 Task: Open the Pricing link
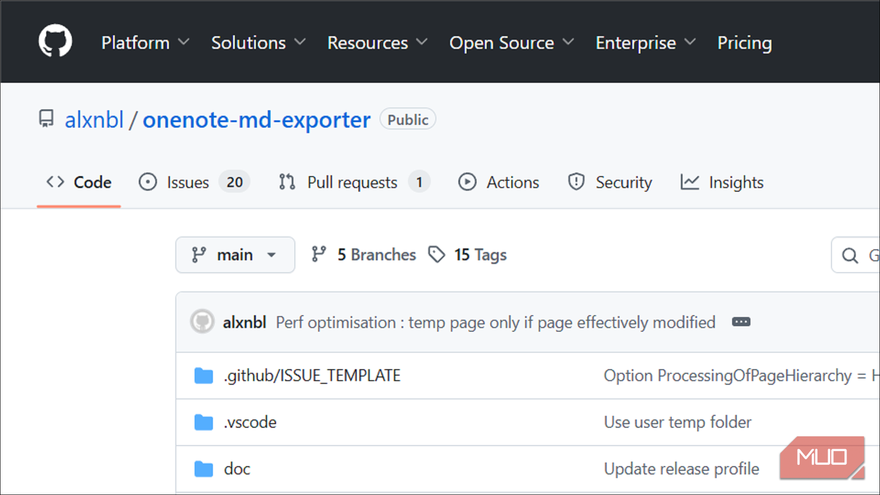pyautogui.click(x=744, y=43)
